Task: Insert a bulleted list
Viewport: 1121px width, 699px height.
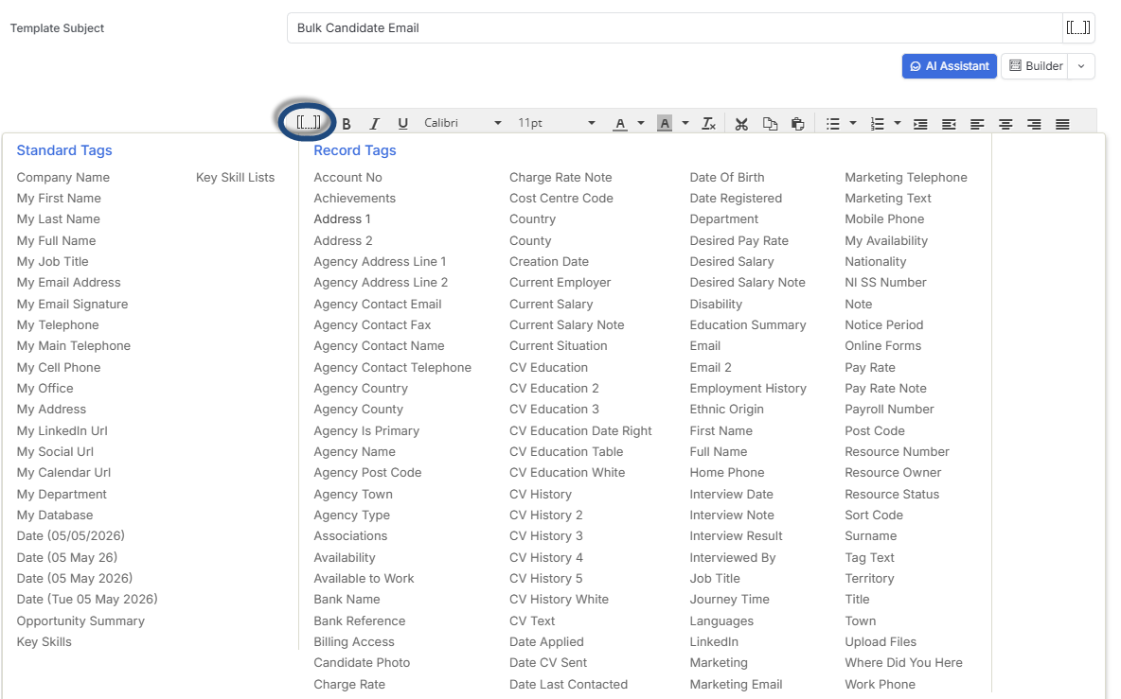Action: tap(833, 124)
